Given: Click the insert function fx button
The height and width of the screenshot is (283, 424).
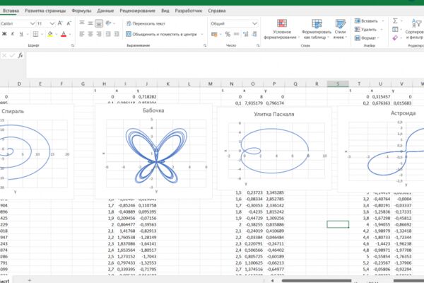Looking at the screenshot, I should pyautogui.click(x=20, y=55).
